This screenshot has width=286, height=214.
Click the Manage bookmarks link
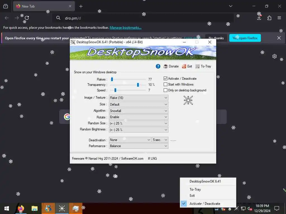[125, 28]
